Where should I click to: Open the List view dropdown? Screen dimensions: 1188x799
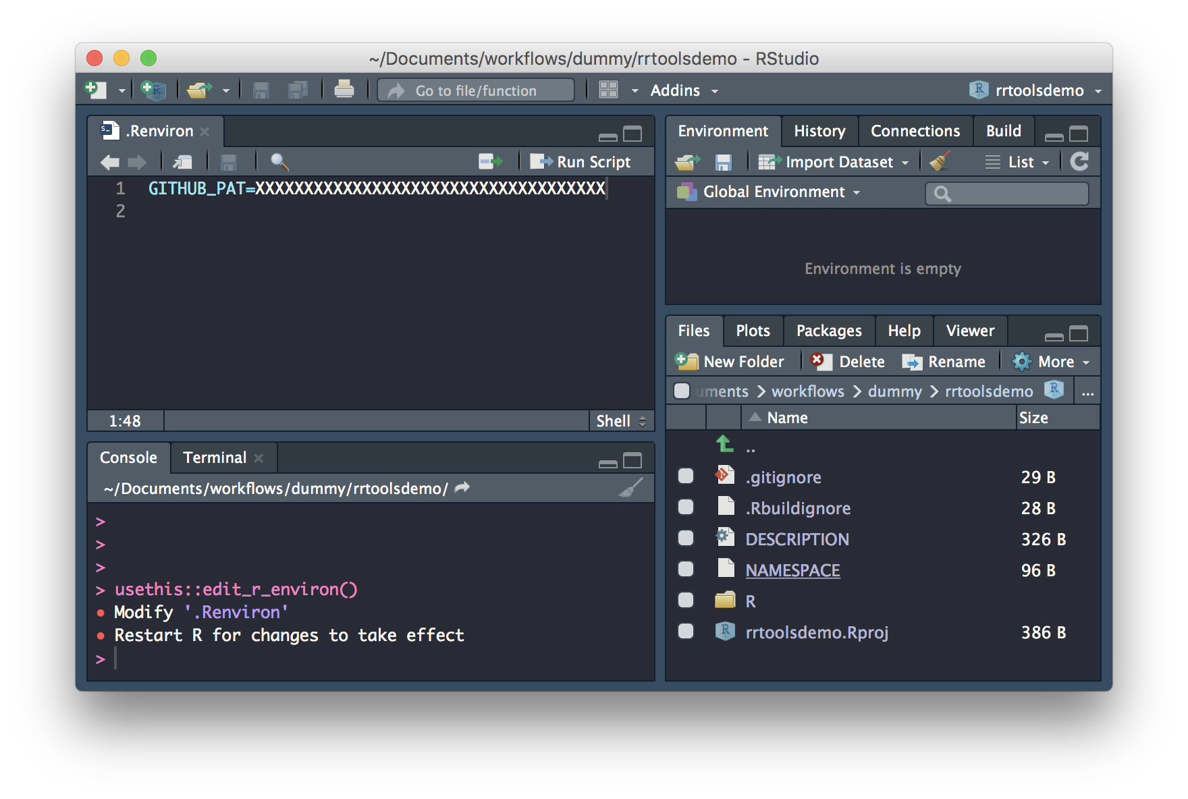1017,162
